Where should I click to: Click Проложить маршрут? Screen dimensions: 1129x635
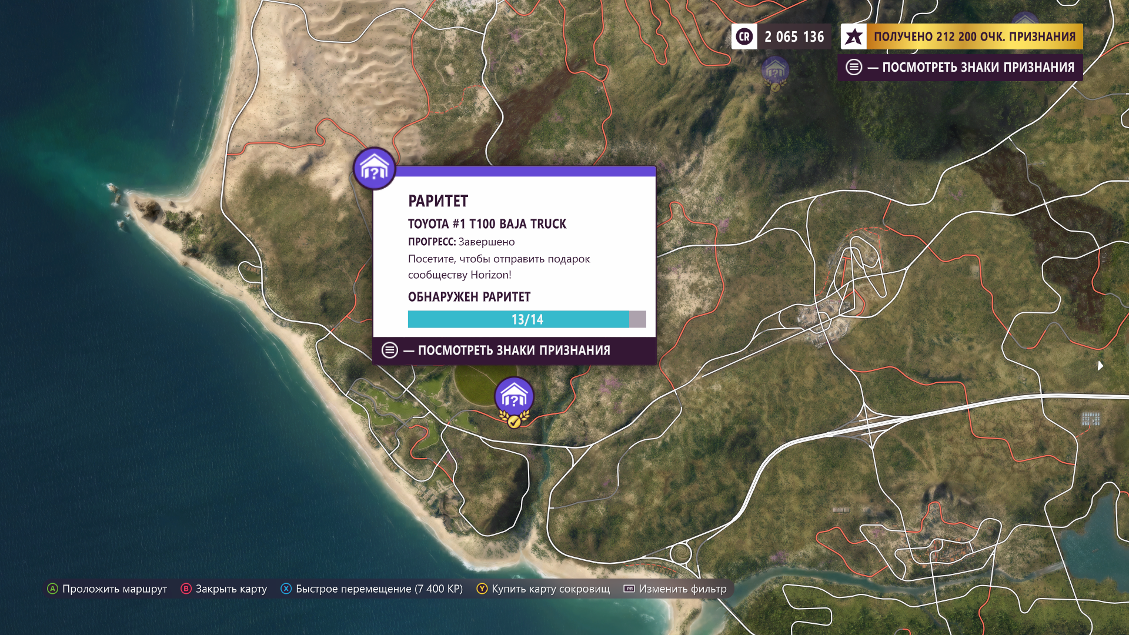[x=115, y=589]
